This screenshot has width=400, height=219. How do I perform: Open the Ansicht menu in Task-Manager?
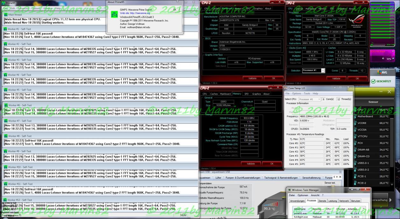[x=315, y=195]
